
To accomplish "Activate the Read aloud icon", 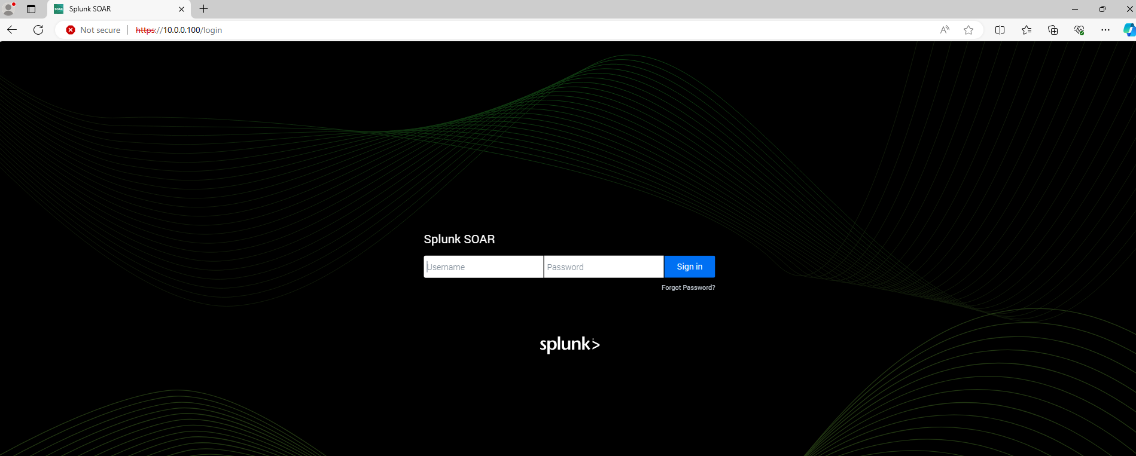I will pyautogui.click(x=945, y=30).
